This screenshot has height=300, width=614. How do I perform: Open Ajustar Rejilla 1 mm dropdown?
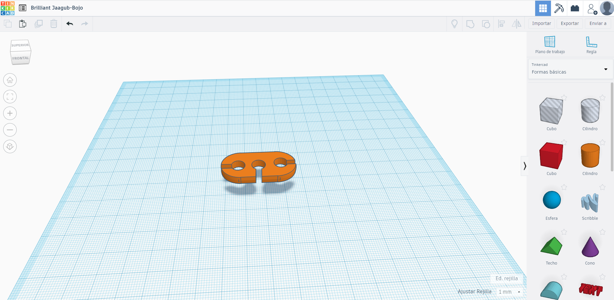point(510,292)
